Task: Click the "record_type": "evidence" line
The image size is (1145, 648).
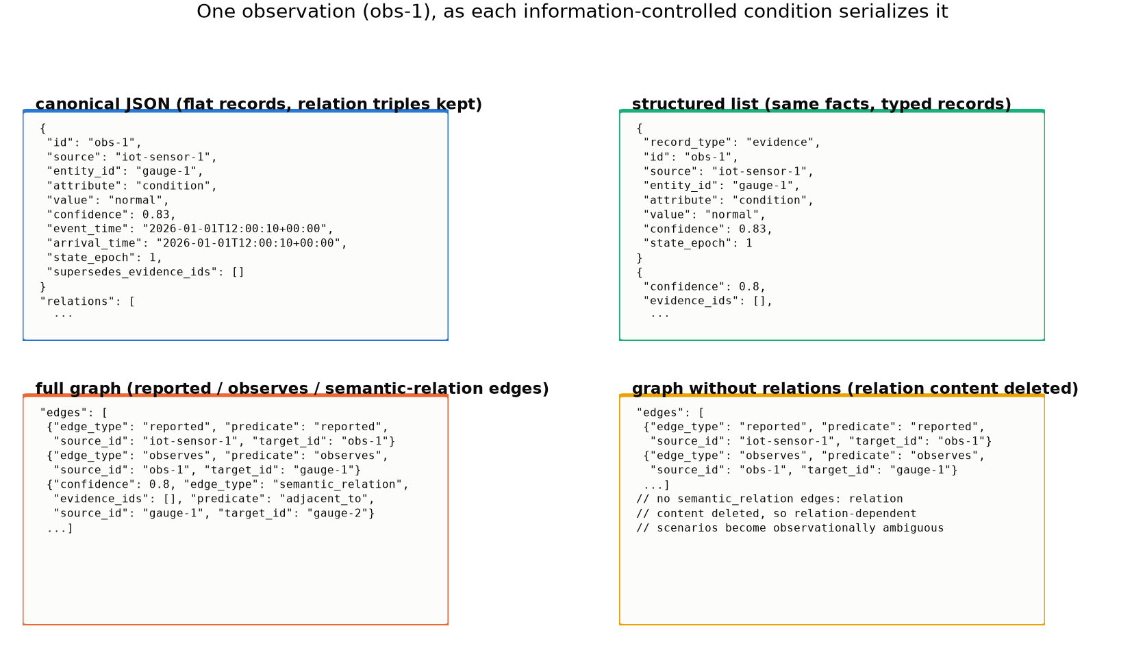Action: (732, 142)
